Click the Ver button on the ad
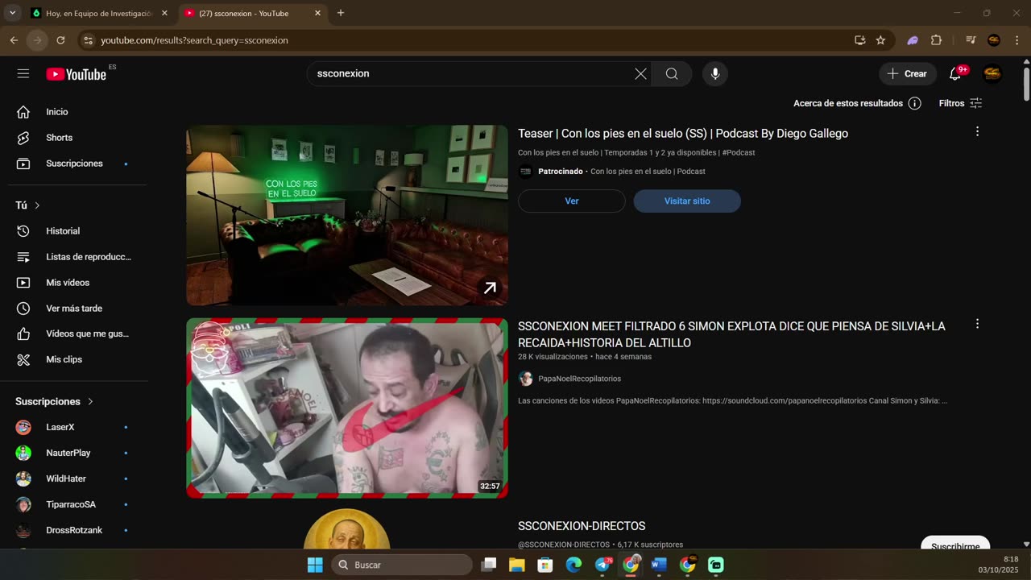The height and width of the screenshot is (580, 1031). 572,201
